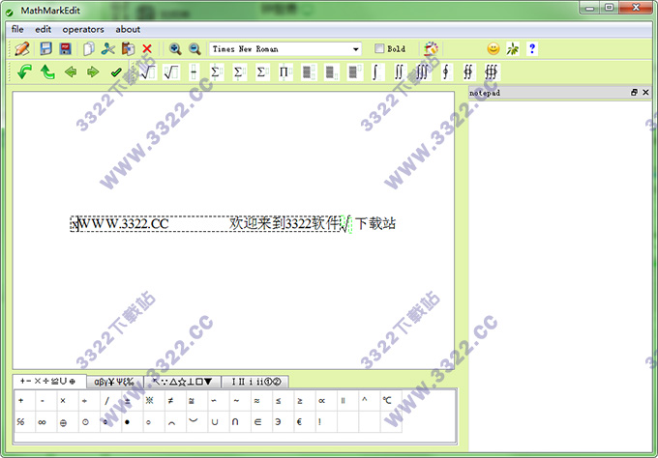This screenshot has height=458, width=658.
Task: Click the blue floppy-disk save icon
Action: click(x=45, y=48)
